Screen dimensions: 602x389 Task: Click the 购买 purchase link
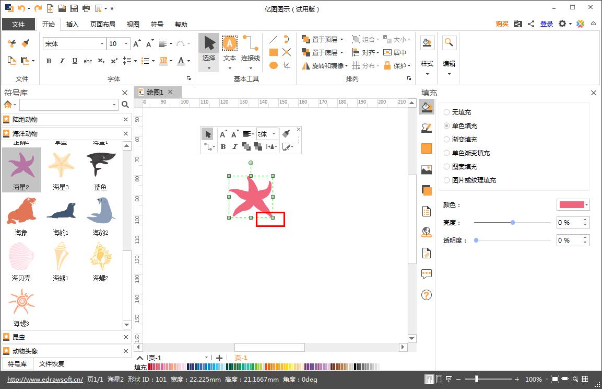pos(501,24)
